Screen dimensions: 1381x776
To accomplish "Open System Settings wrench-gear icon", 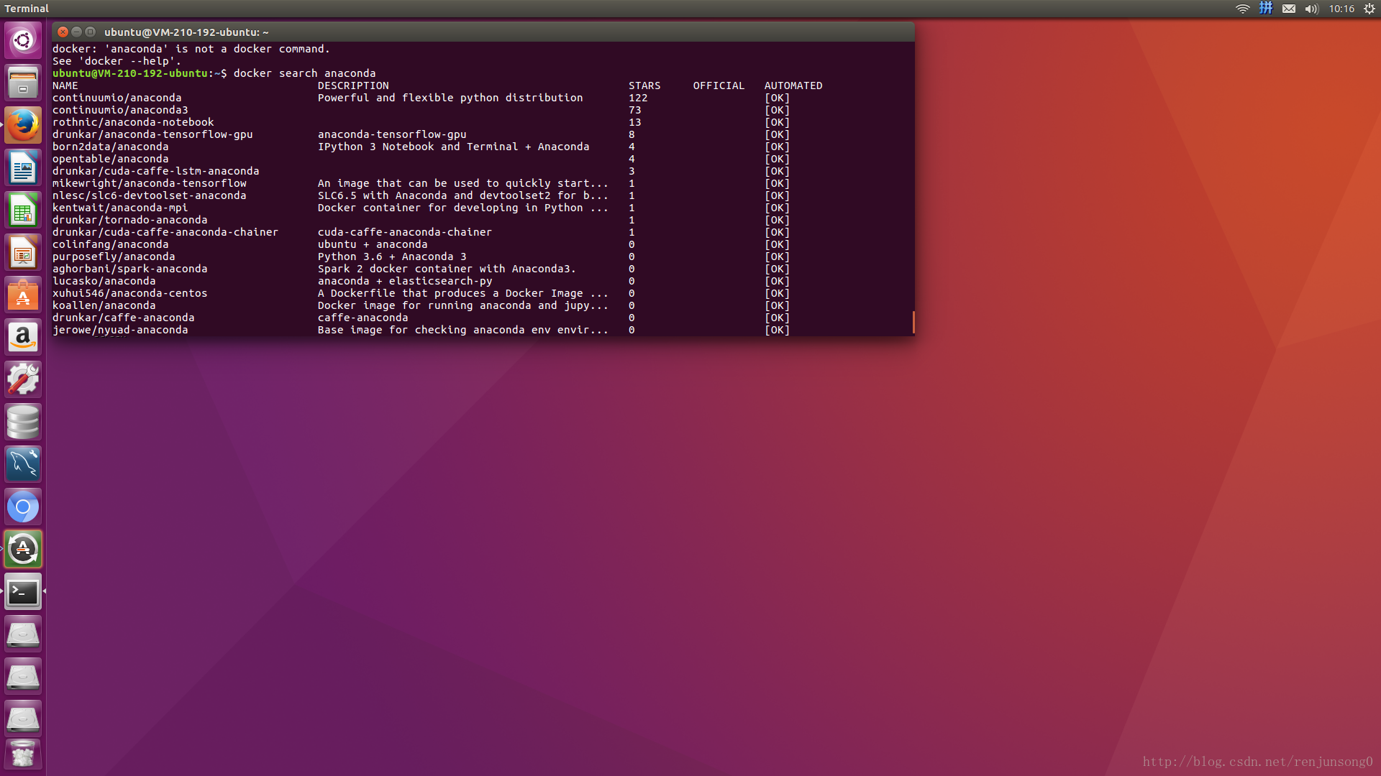I will [23, 379].
